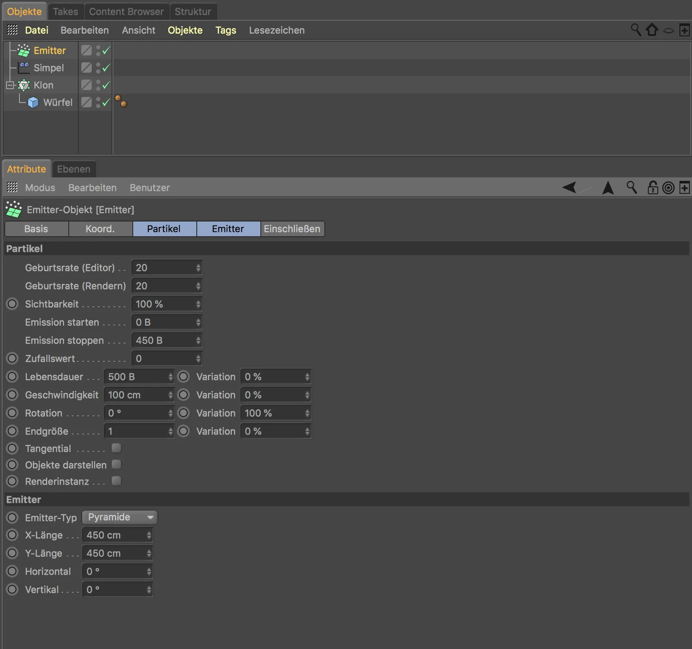Click stepper arrows of Vertikal
This screenshot has height=649, width=692.
(149, 590)
